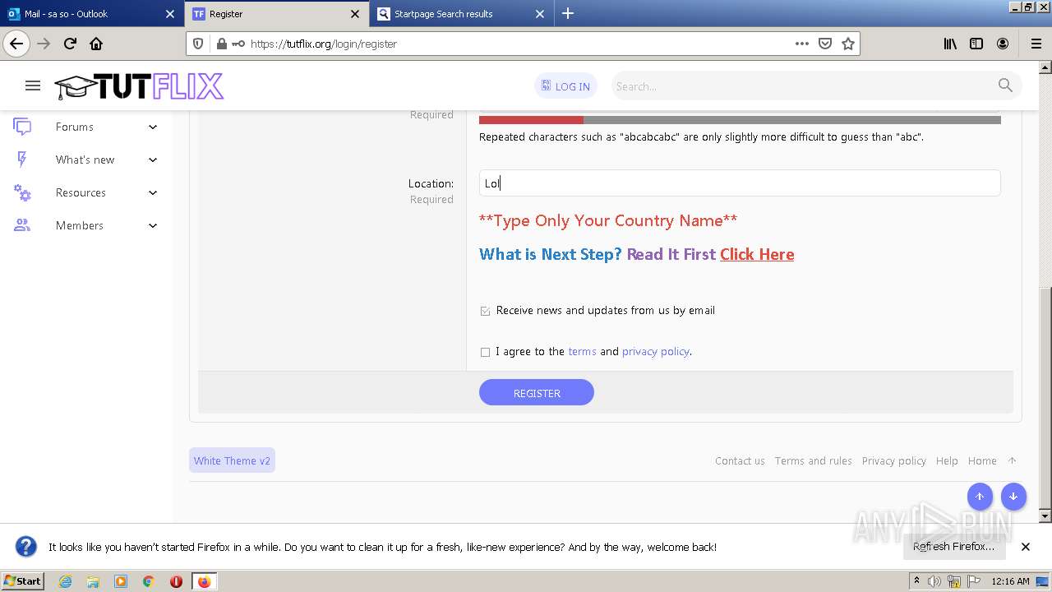
Task: Launch Opera from the taskbar
Action: (x=176, y=581)
